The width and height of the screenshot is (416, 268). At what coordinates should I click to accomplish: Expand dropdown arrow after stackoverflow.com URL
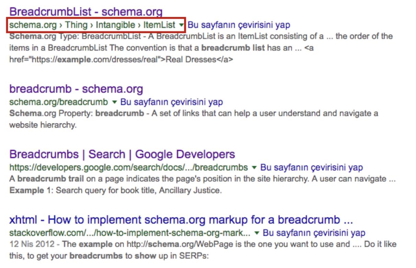tap(257, 233)
